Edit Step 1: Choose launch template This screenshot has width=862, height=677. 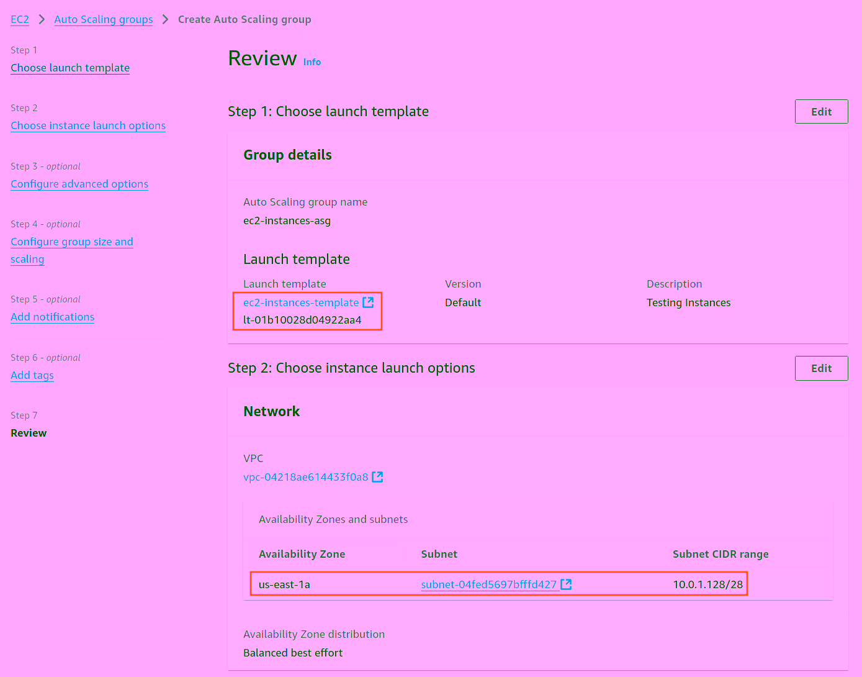(x=821, y=111)
